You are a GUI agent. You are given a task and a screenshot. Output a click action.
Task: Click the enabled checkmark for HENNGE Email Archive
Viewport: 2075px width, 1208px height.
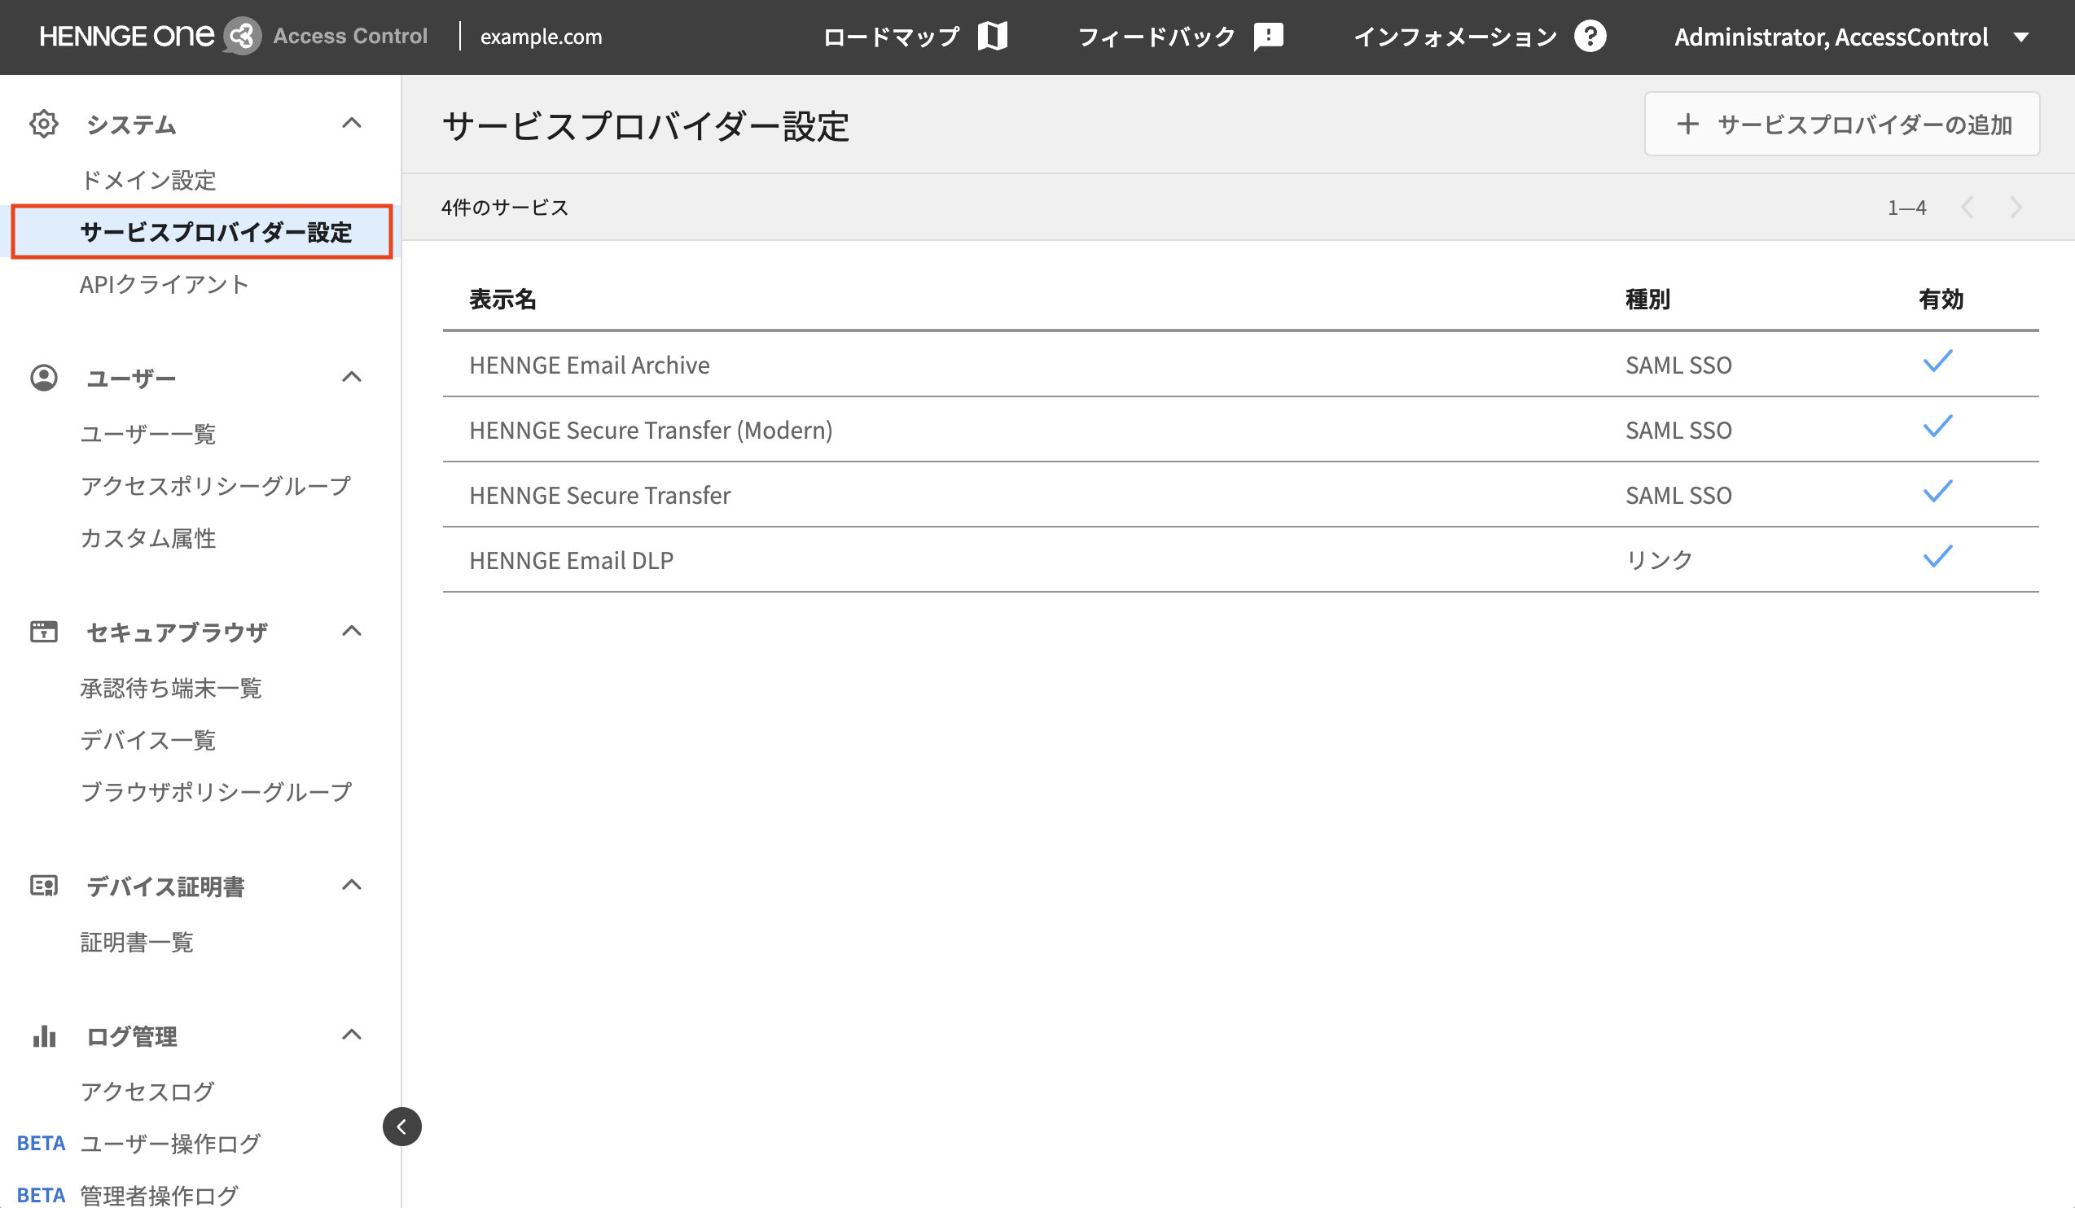click(1937, 361)
